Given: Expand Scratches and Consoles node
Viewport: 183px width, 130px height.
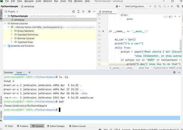Looking at the screenshot, I should click(5, 46).
